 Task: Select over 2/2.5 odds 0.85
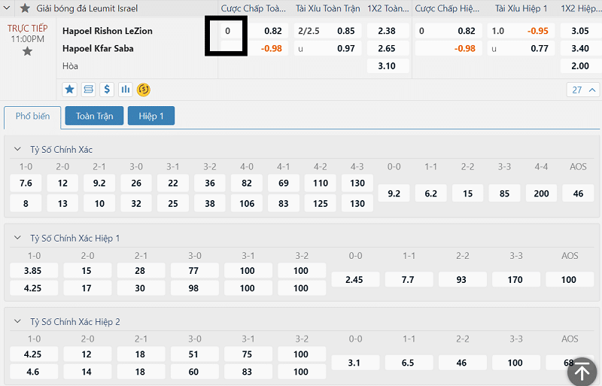tap(328, 31)
